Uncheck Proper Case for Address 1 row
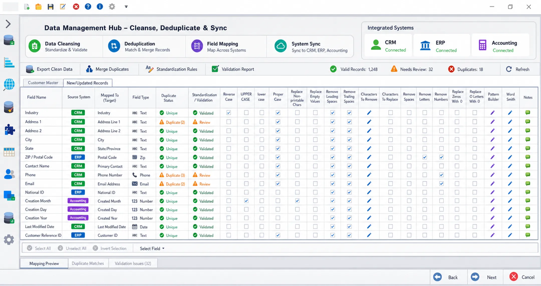Image resolution: width=541 pixels, height=286 pixels. point(278,122)
